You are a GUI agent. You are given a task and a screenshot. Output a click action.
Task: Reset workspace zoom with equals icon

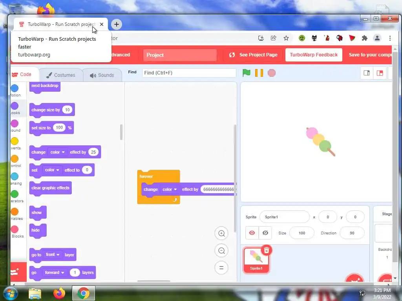tap(221, 268)
